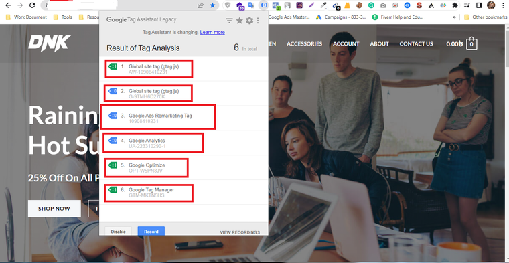Screen dimensions: 509x263
Task: Open Tag Assistant three-dot menu
Action: 258,21
